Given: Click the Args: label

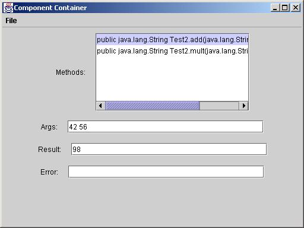Looking at the screenshot, I should click(49, 127).
